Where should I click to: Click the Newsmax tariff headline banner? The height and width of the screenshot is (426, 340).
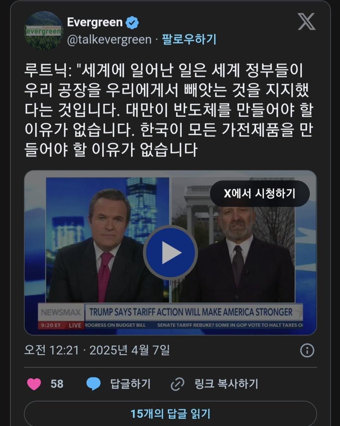coord(190,312)
